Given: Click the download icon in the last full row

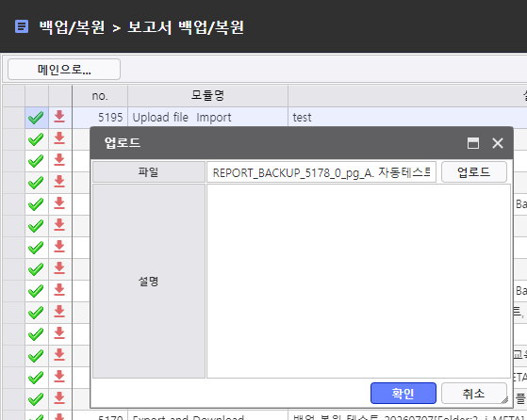Looking at the screenshot, I should point(59,397).
